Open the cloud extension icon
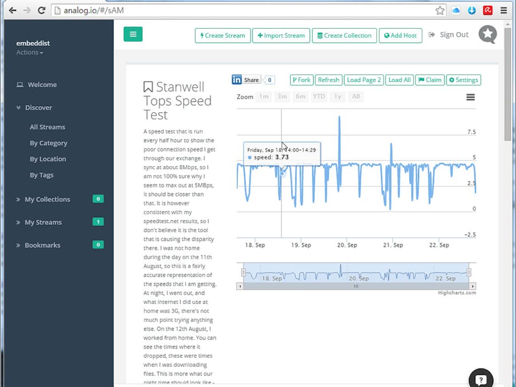 click(x=456, y=10)
